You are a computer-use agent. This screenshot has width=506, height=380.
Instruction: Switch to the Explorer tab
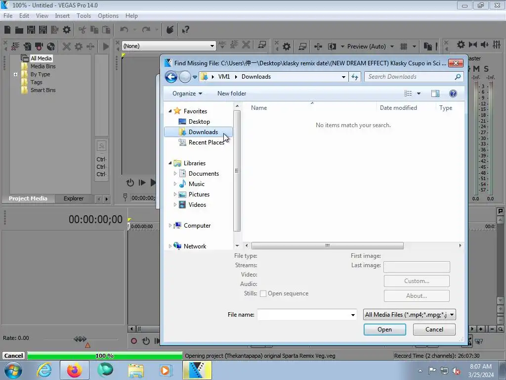pyautogui.click(x=74, y=198)
